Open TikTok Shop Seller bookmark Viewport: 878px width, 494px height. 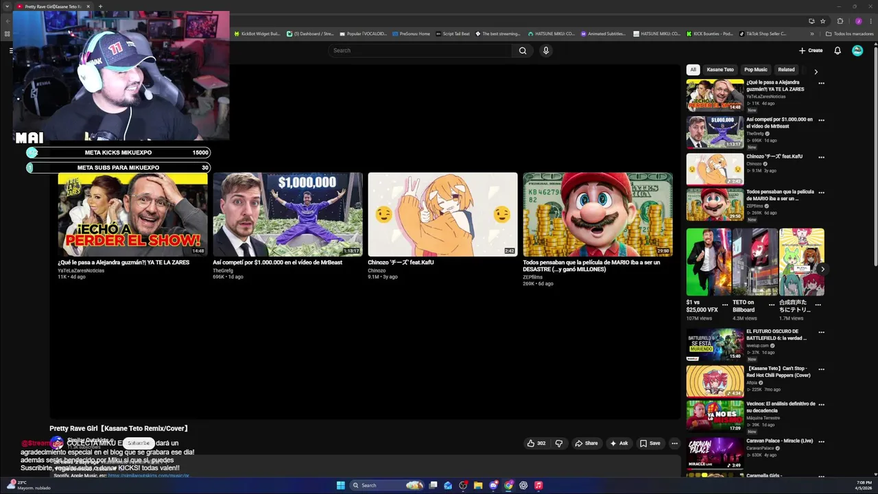(x=763, y=34)
